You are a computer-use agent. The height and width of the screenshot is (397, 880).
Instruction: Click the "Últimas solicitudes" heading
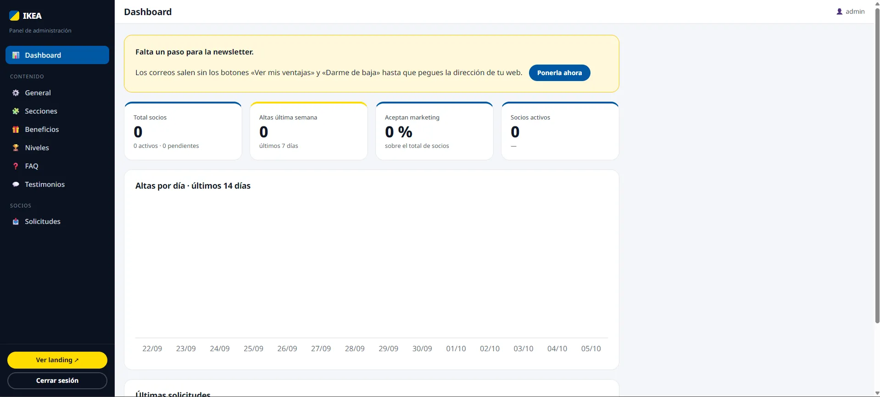(x=173, y=394)
